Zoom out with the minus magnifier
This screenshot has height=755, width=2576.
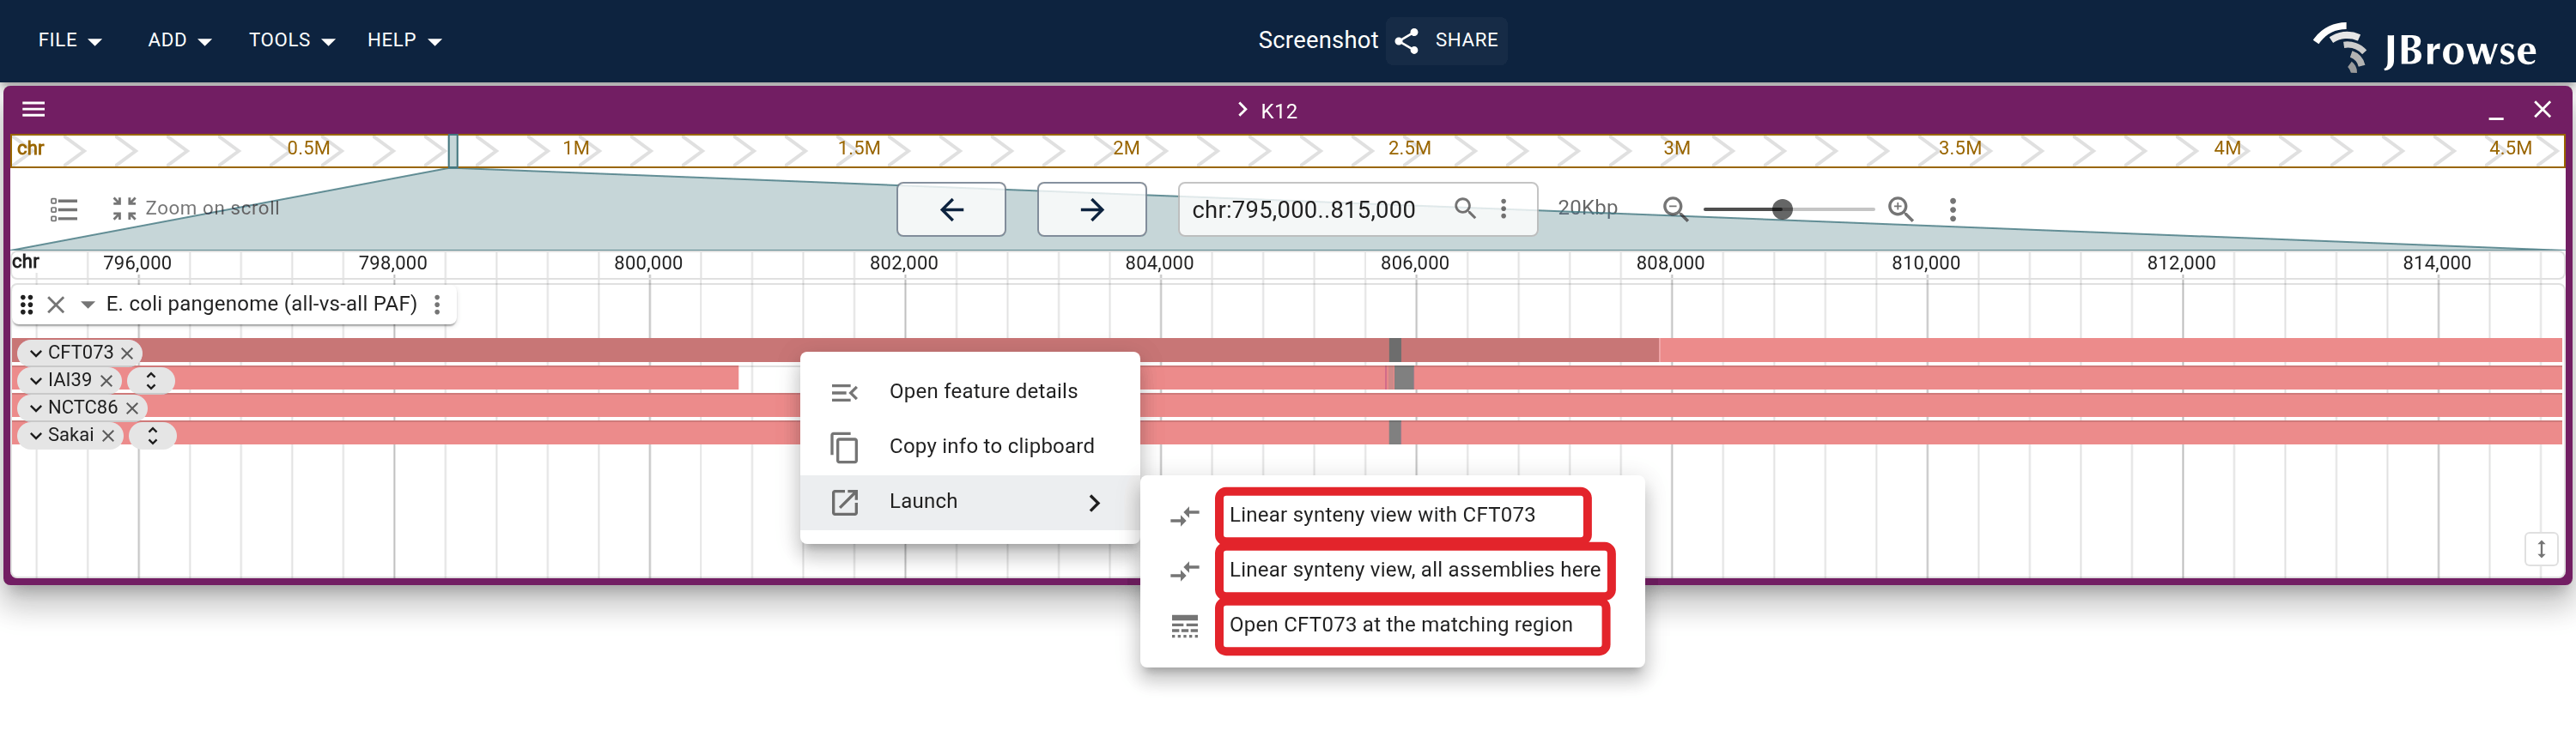pos(1675,208)
